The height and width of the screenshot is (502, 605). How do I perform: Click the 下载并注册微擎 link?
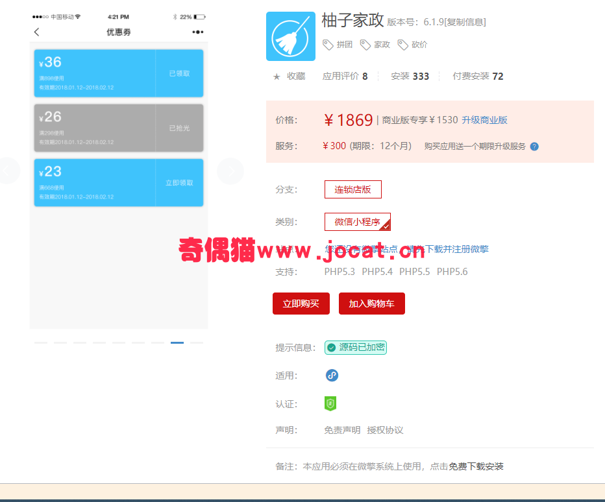[x=457, y=249]
